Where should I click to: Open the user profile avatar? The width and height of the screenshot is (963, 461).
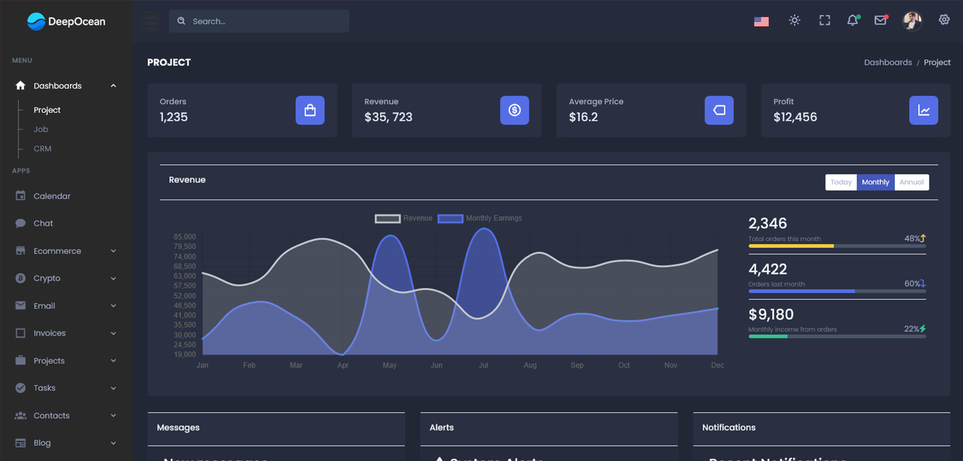912,20
